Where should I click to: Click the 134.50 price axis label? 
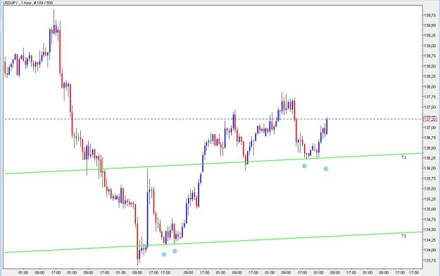pyautogui.click(x=430, y=230)
